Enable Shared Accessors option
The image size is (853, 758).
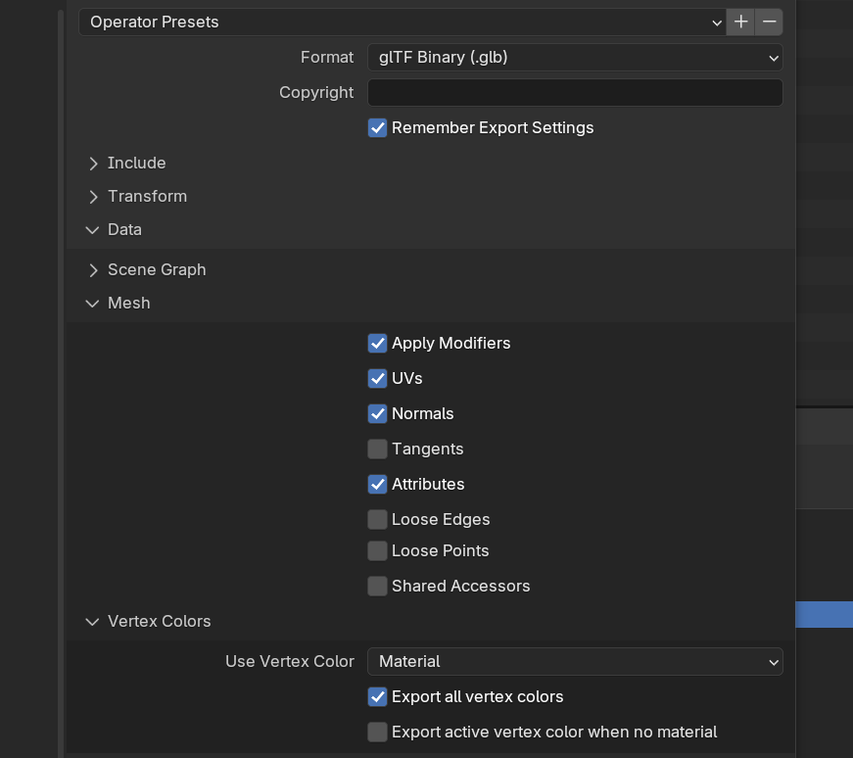[377, 587]
